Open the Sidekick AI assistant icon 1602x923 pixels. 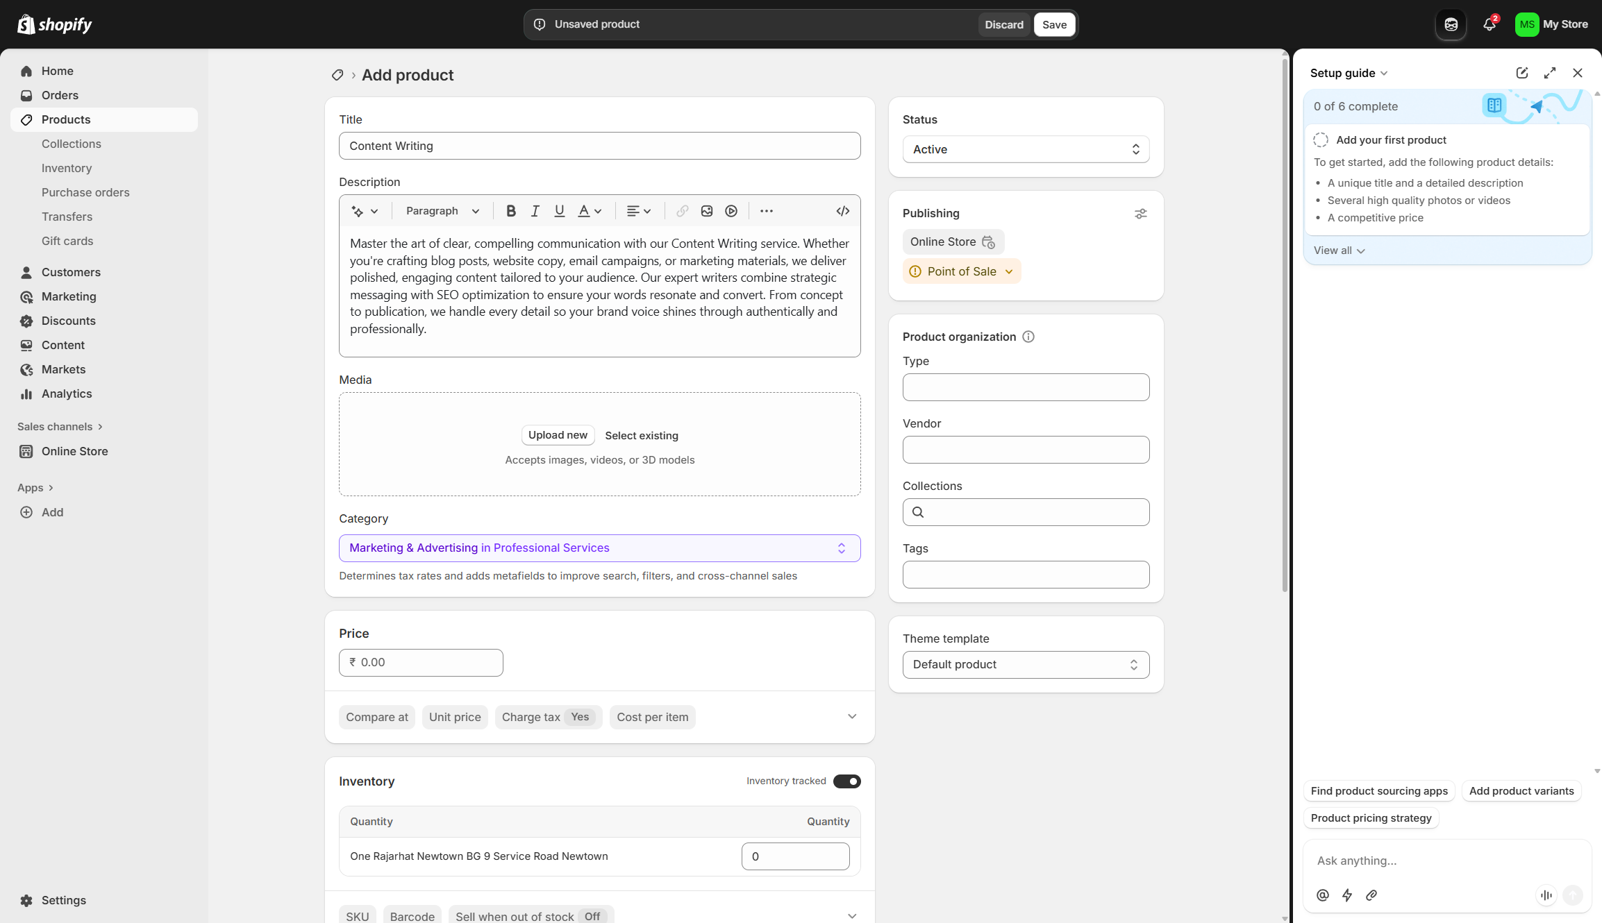point(1451,24)
